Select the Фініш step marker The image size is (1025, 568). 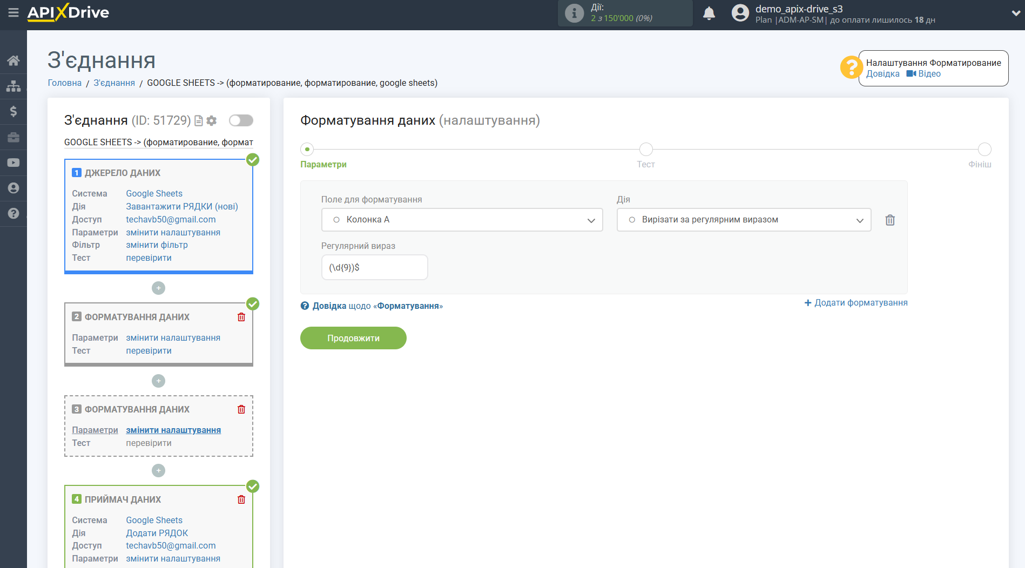coord(984,149)
